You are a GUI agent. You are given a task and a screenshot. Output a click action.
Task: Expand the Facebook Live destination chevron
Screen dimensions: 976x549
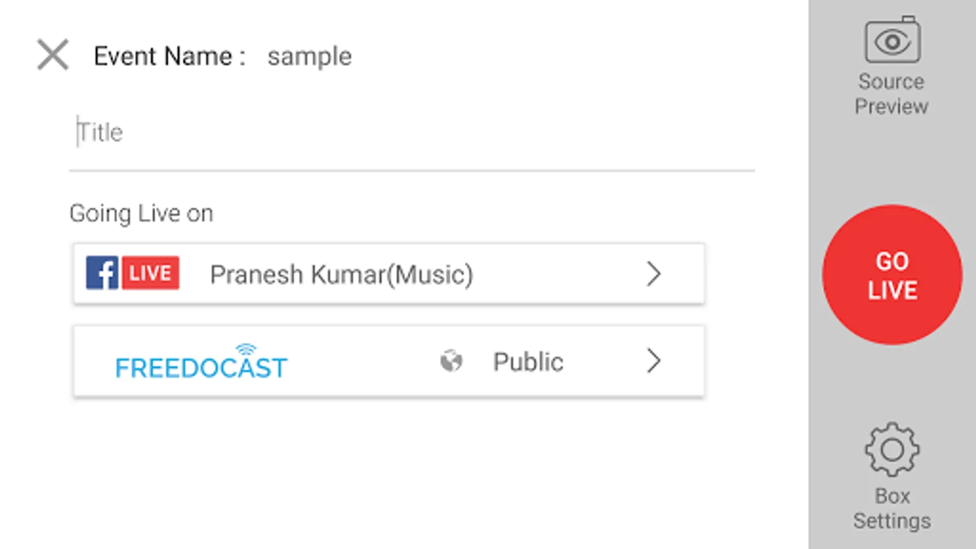point(653,274)
